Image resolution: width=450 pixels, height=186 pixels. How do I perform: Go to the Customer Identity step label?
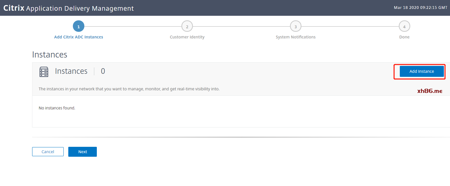point(187,37)
